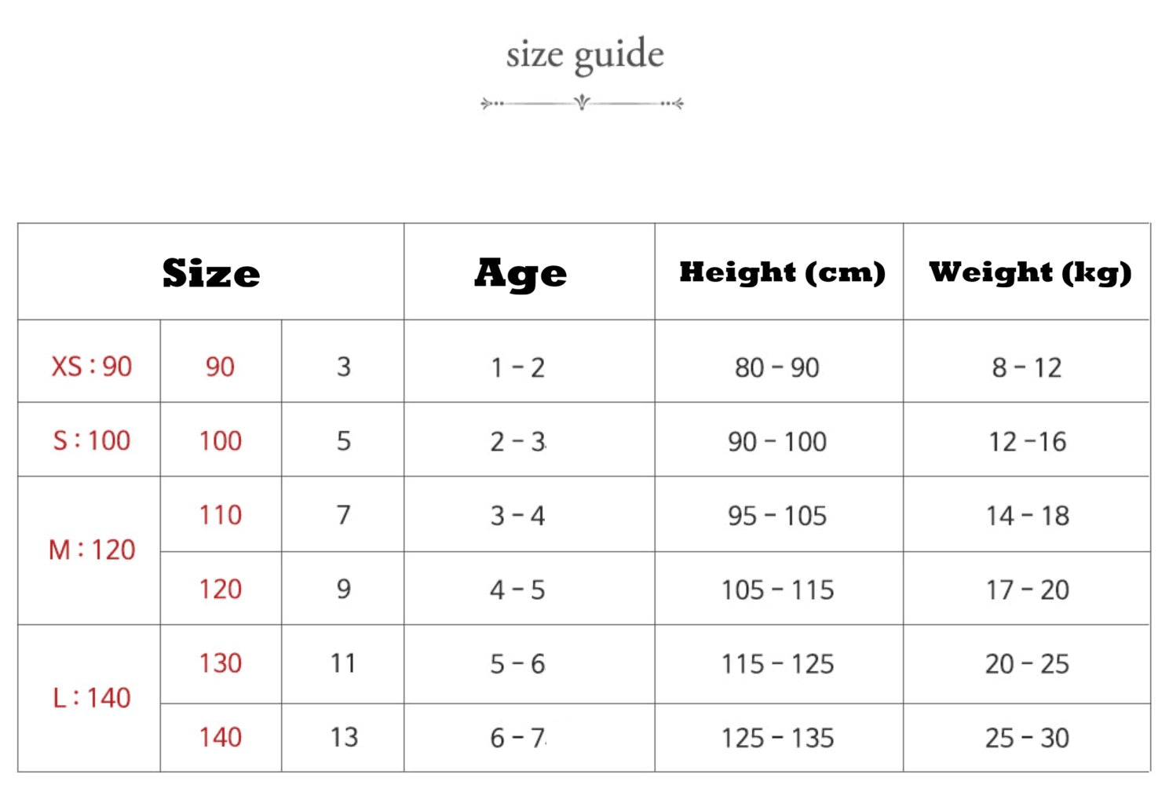Select the red "110" size cell

[221, 515]
